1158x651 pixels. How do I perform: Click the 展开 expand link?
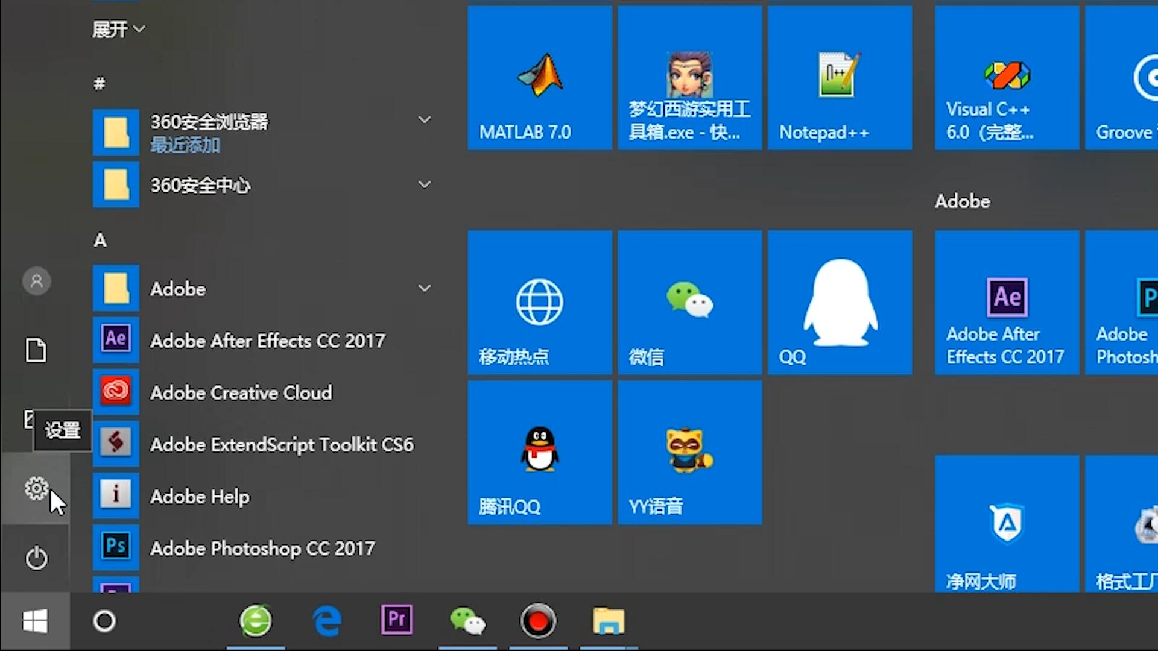point(118,29)
